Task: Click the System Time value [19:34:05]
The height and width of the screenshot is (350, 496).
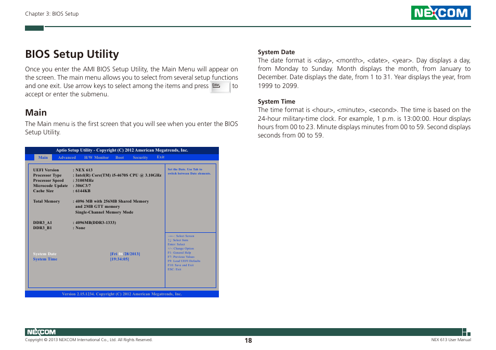Action: pyautogui.click(x=119, y=259)
